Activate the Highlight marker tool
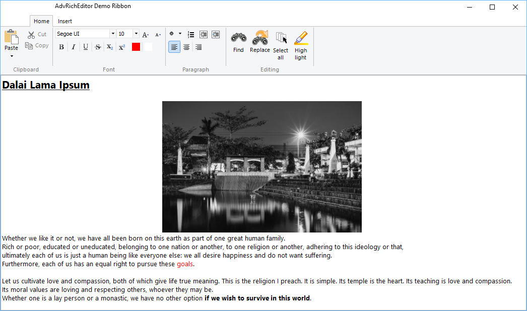 coord(301,38)
